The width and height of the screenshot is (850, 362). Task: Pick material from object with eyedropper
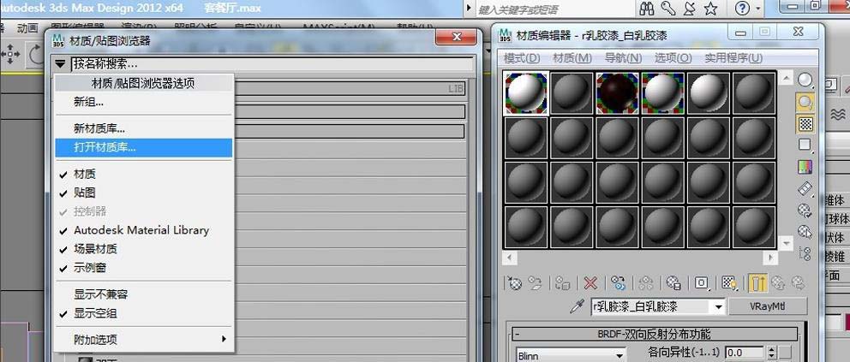coord(576,307)
